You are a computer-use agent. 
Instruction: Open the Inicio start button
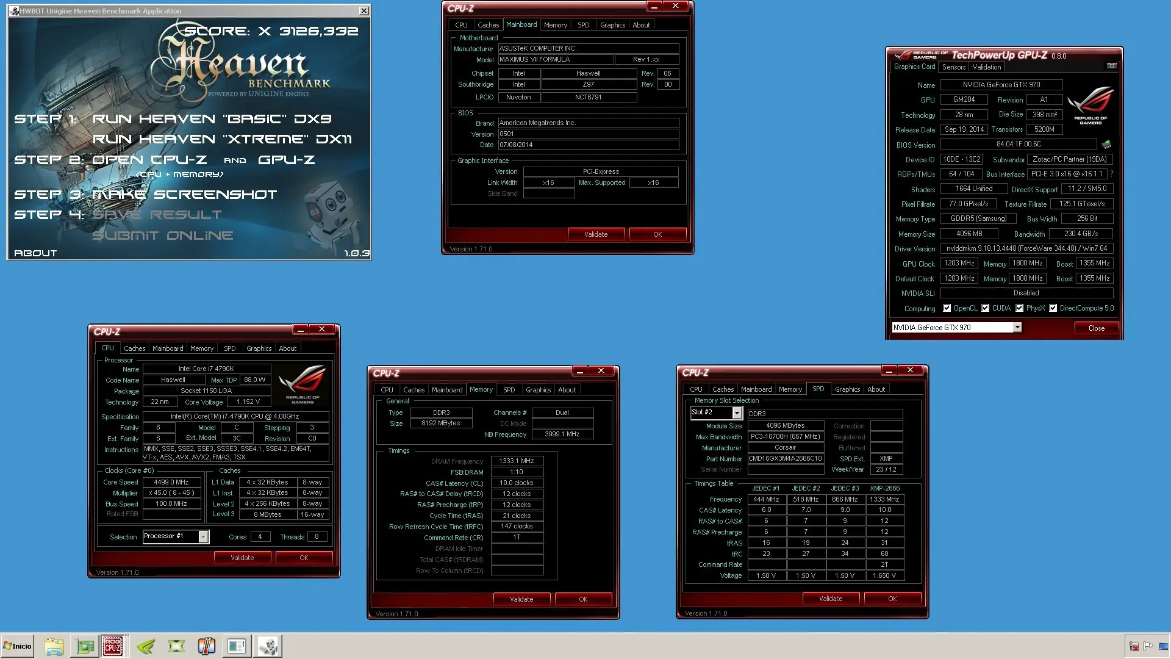point(17,646)
